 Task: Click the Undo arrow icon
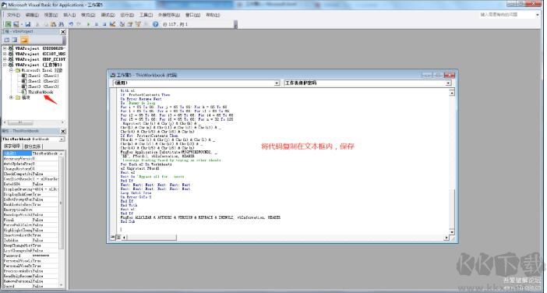click(x=71, y=24)
